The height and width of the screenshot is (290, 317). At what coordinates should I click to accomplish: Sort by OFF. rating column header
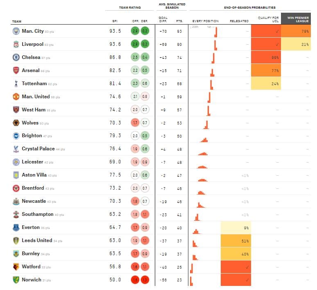[x=136, y=21]
